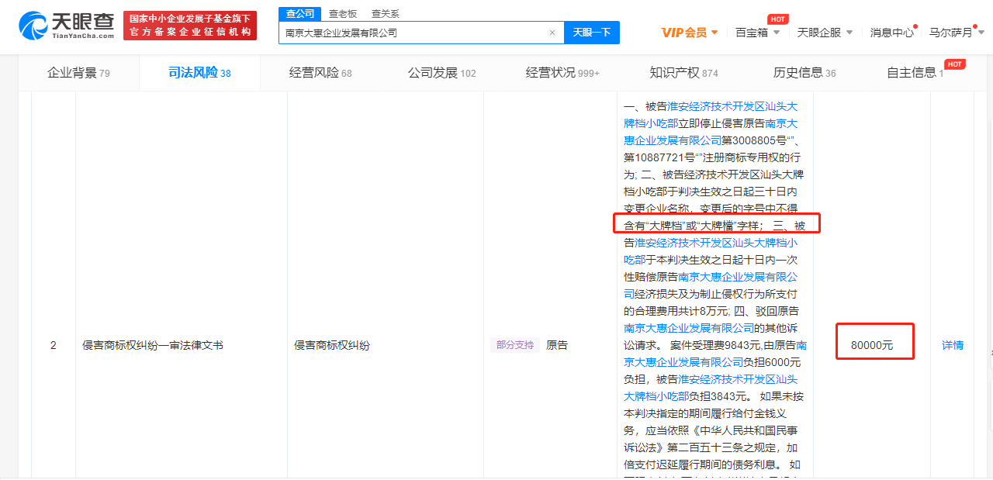Switch to the 查关系 search tab
Viewport: 993px width, 480px height.
point(386,13)
